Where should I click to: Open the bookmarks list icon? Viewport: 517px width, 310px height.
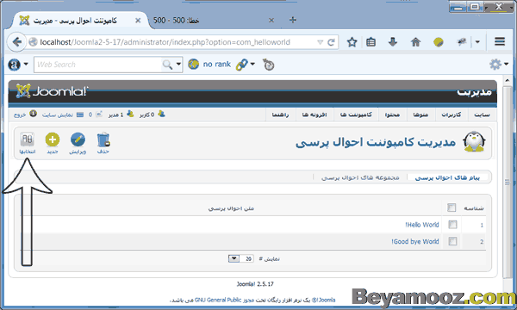tap(371, 42)
